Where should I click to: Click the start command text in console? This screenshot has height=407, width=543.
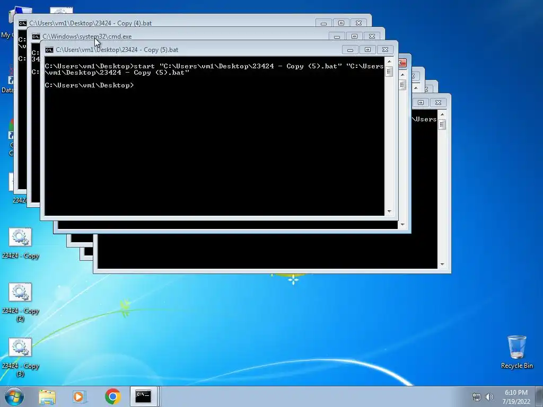click(214, 69)
